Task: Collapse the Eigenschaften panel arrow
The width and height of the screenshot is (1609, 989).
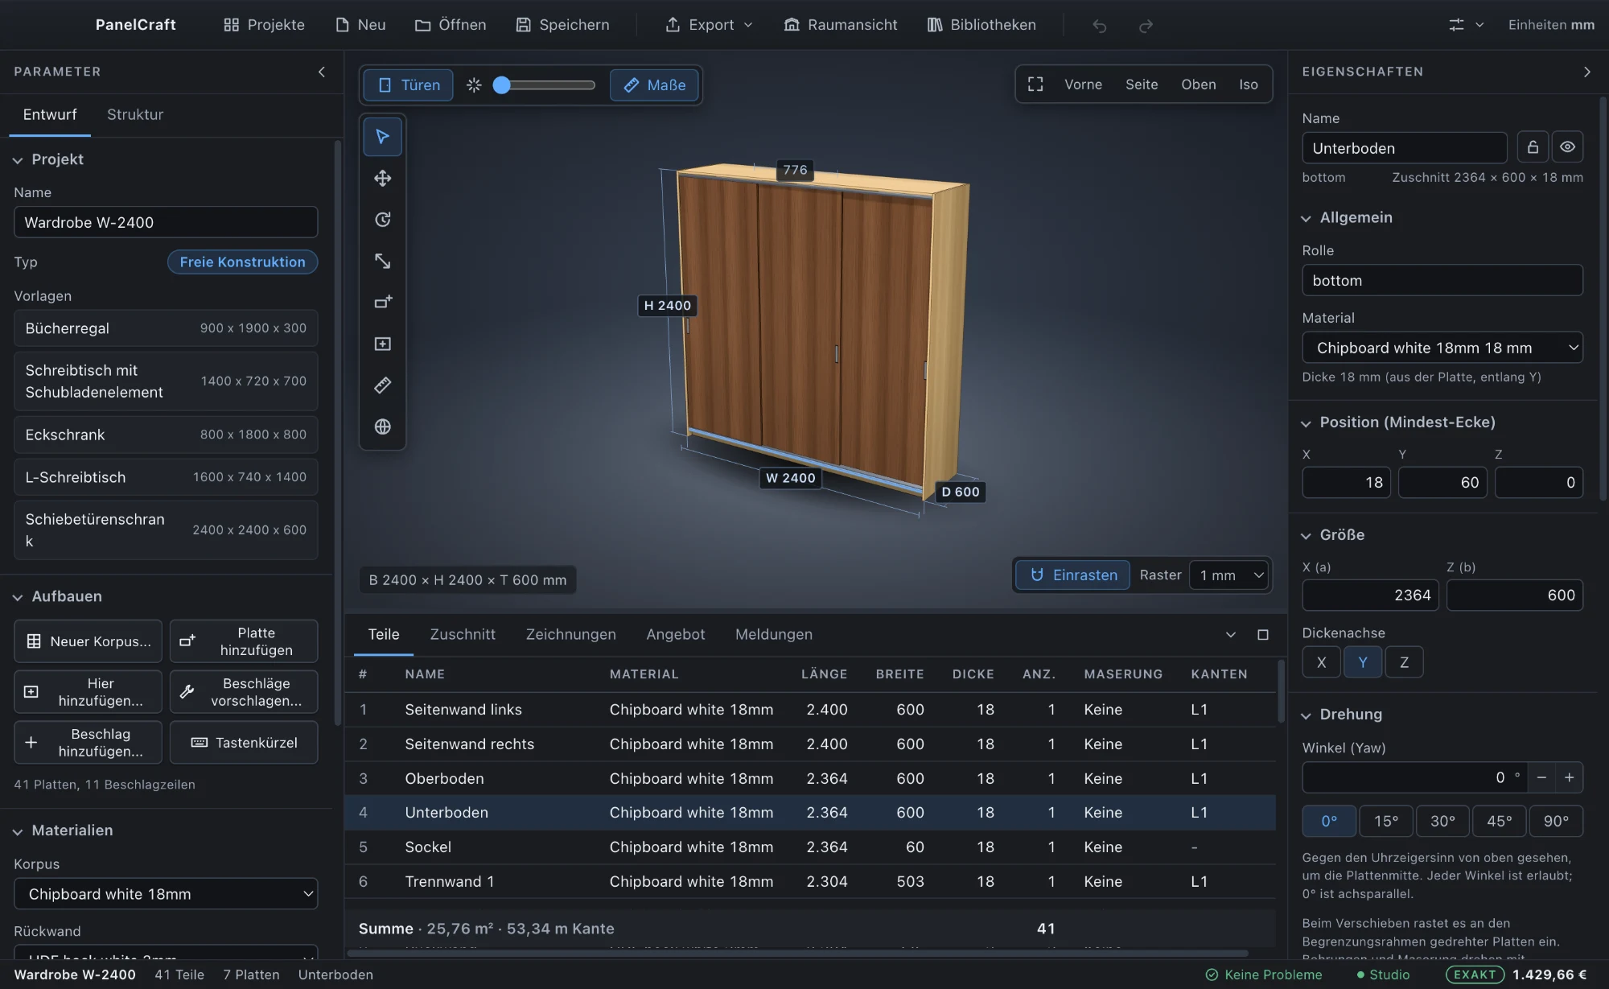Action: [1586, 72]
